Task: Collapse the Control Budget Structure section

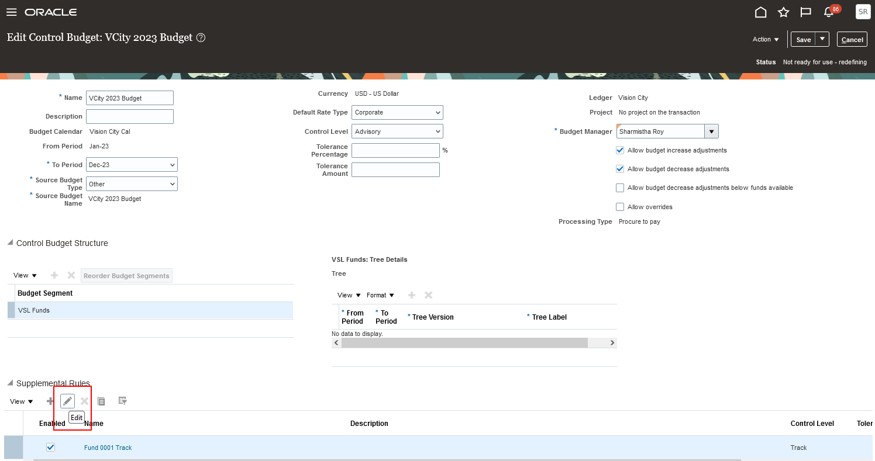Action: 11,243
